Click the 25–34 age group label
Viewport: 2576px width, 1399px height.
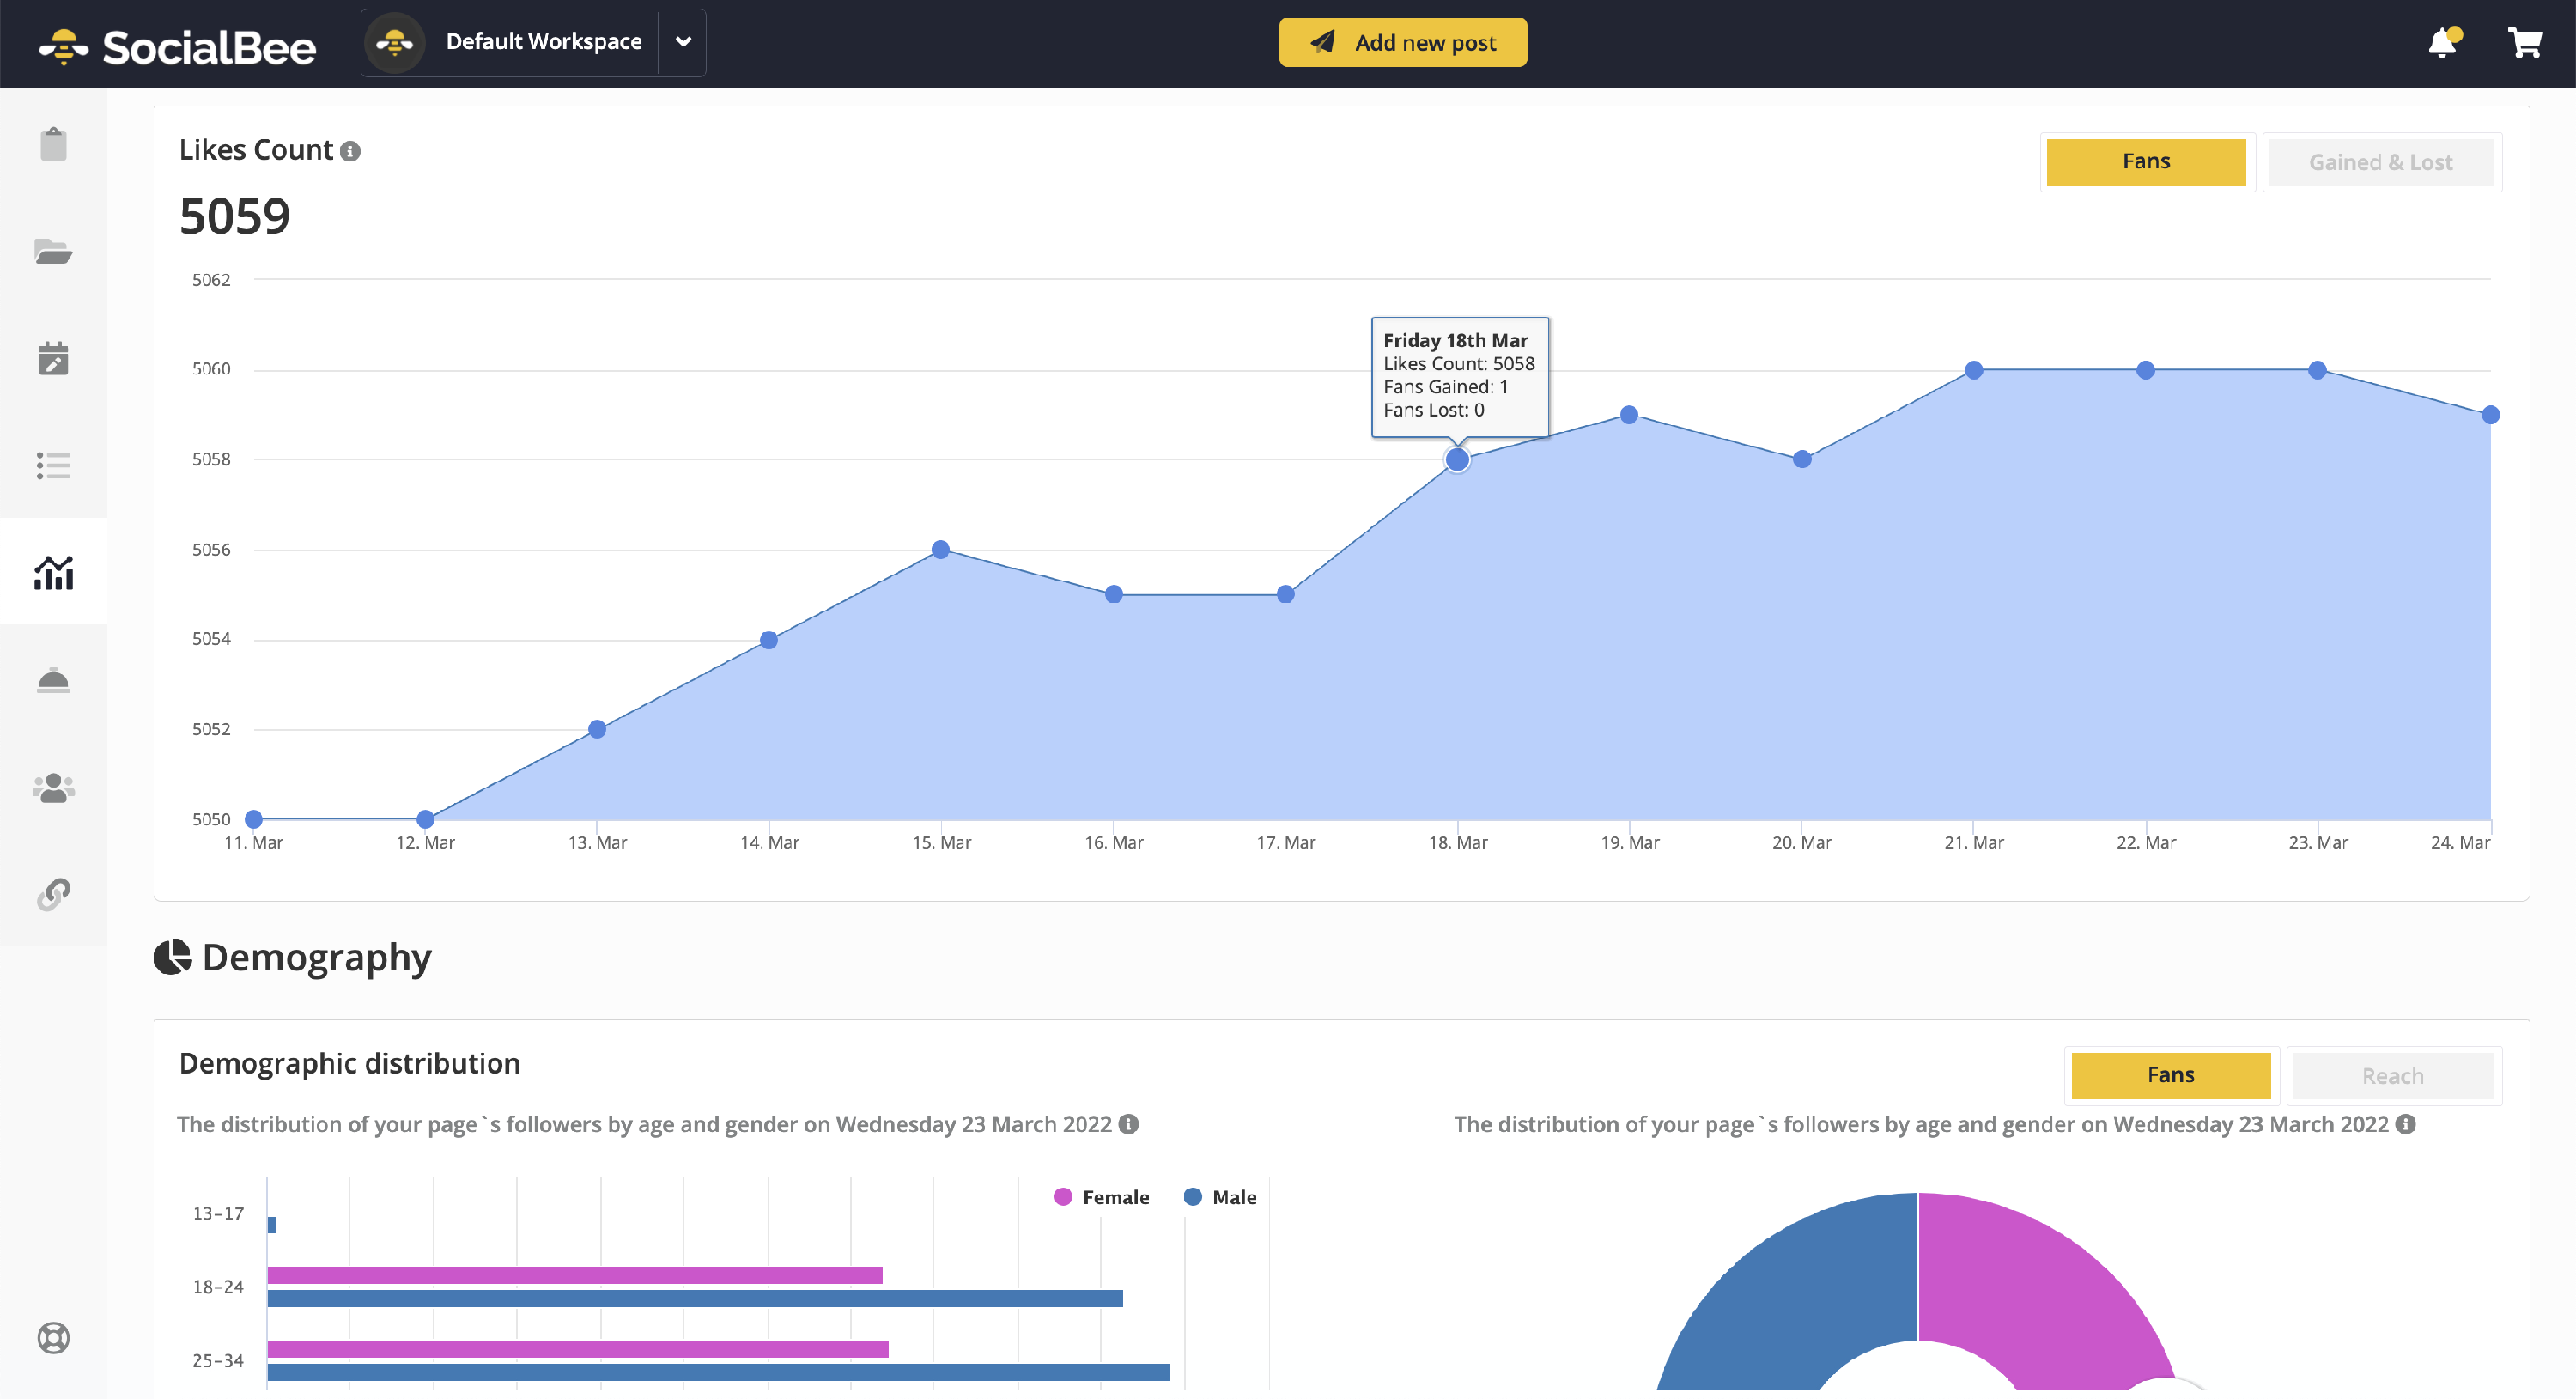click(218, 1360)
